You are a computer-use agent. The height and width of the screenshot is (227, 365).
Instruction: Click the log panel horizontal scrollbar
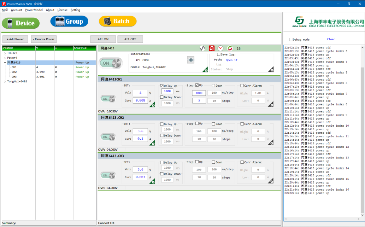pyautogui.click(x=322, y=219)
